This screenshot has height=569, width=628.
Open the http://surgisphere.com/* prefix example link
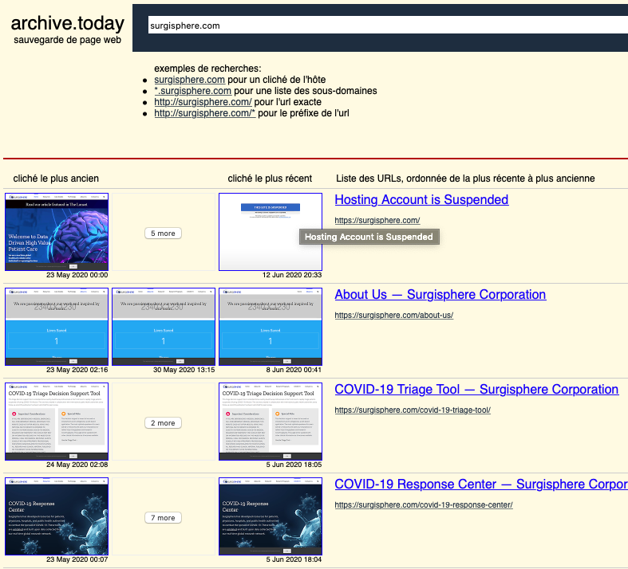point(204,113)
